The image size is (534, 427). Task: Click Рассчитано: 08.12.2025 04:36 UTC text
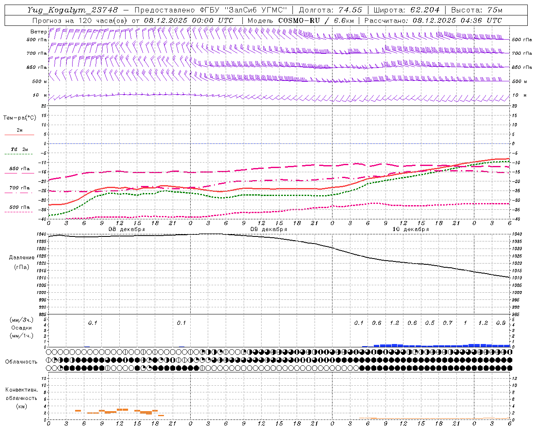tap(433, 20)
